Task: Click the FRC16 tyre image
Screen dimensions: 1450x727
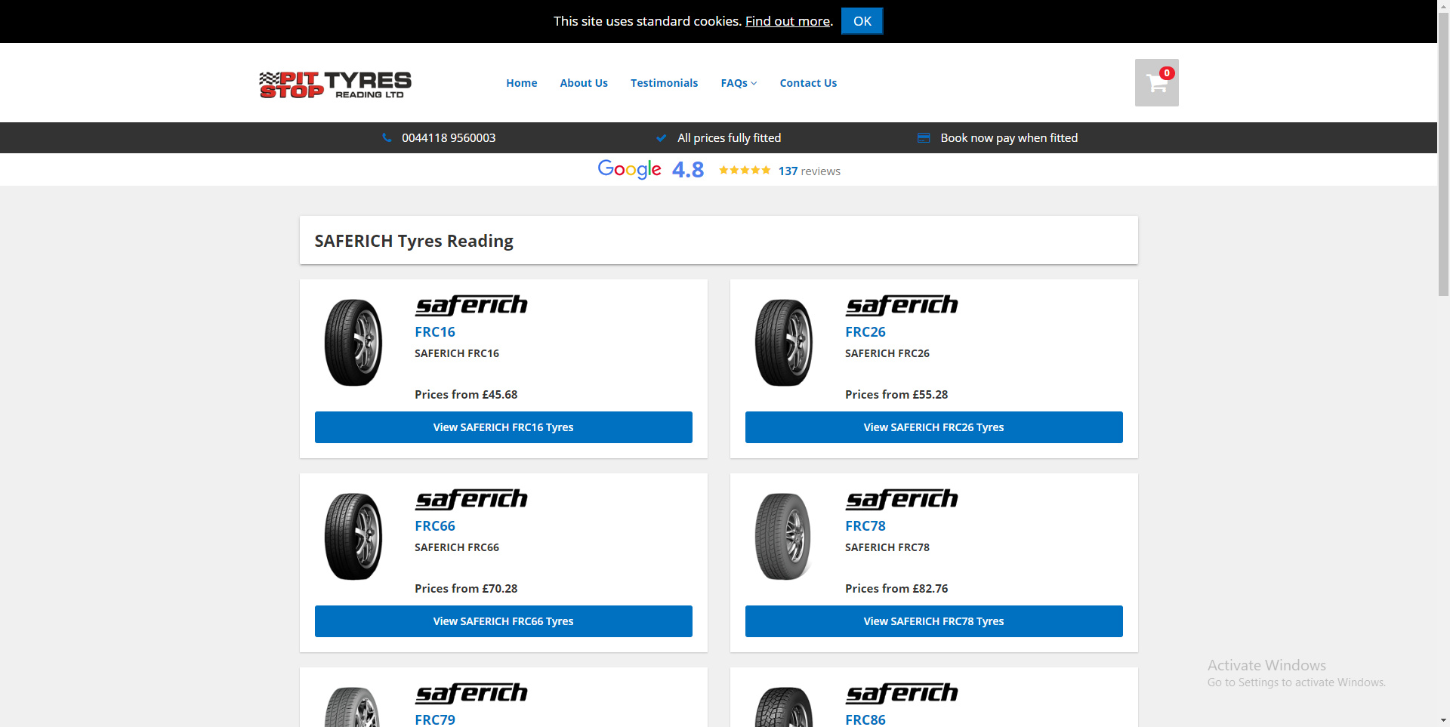Action: click(x=353, y=343)
